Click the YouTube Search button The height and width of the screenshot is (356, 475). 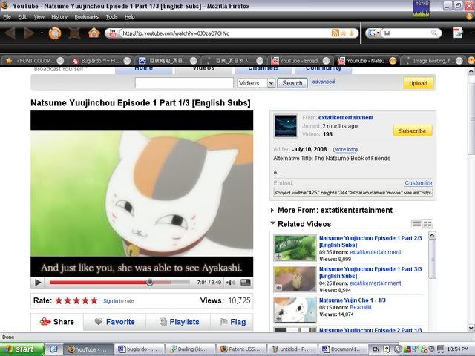point(292,83)
